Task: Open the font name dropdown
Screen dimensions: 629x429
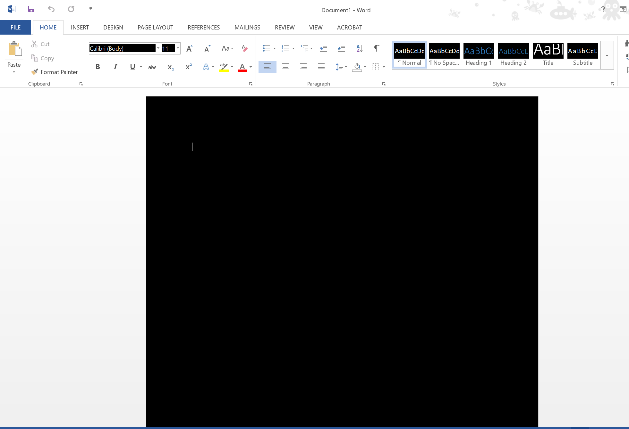Action: [158, 48]
